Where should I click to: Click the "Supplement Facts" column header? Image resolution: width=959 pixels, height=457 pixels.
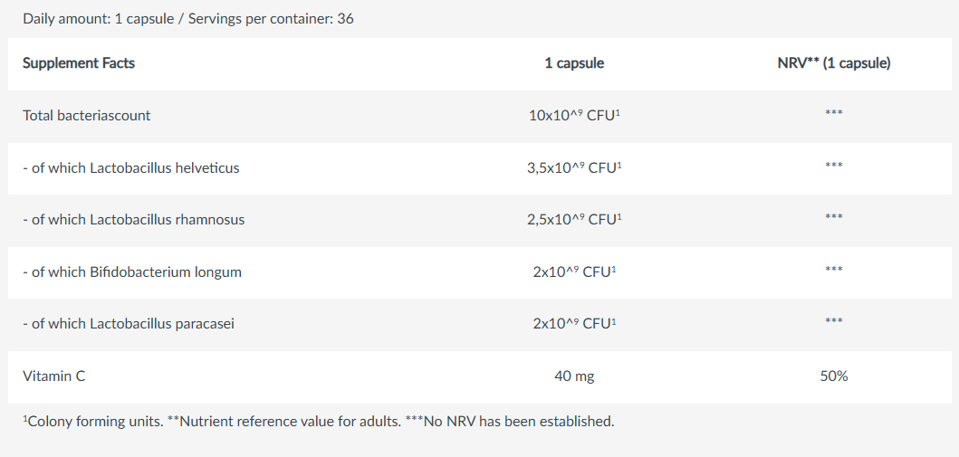pos(79,63)
